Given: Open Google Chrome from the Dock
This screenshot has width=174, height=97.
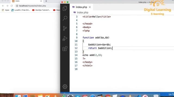Looking at the screenshot, I should (x=108, y=96).
